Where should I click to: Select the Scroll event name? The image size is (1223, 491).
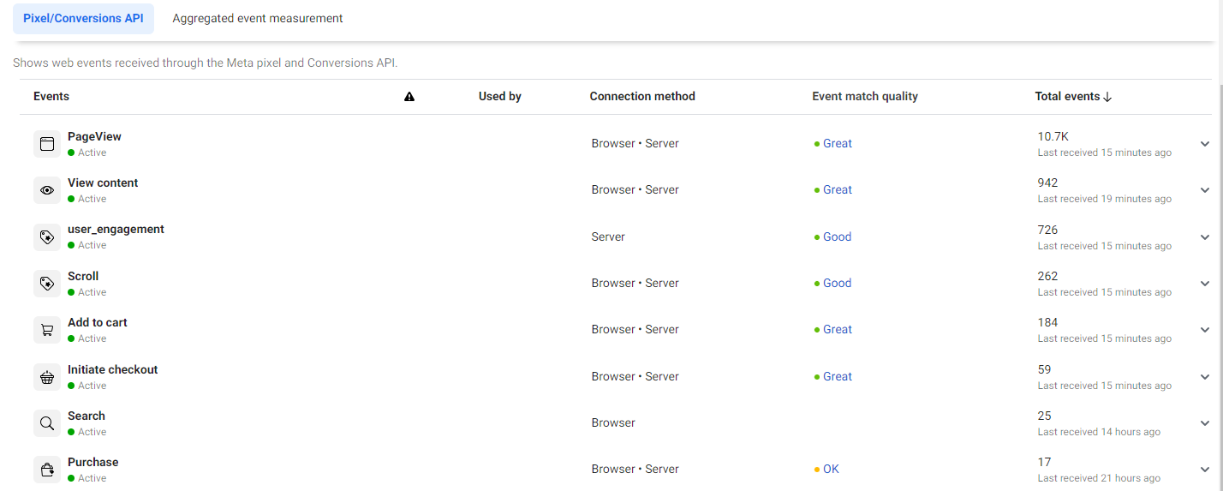83,276
